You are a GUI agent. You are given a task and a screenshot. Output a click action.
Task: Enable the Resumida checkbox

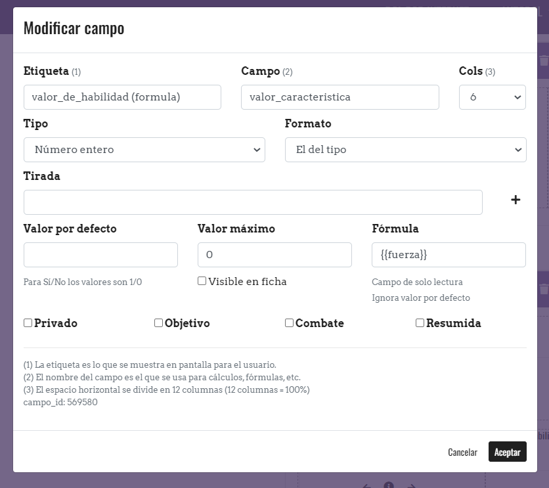420,322
